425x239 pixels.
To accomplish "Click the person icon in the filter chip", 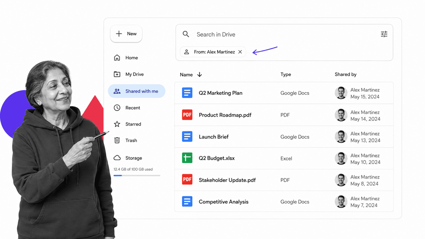I will [x=186, y=52].
